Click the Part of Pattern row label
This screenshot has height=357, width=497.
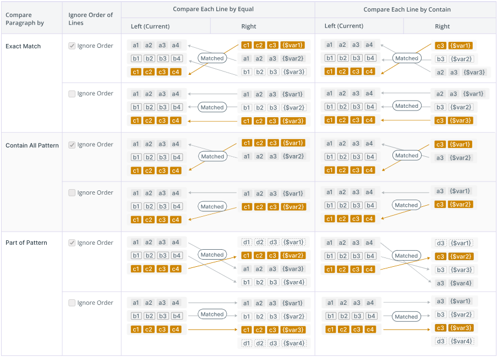click(x=26, y=243)
